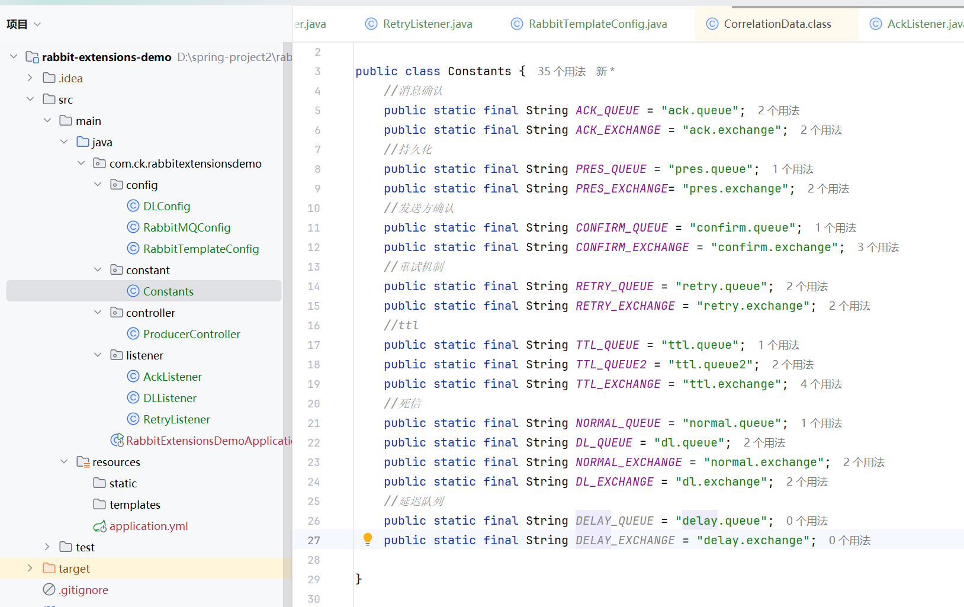The image size is (964, 607).
Task: Click the CorrelationData.class tab icon
Action: click(x=712, y=24)
